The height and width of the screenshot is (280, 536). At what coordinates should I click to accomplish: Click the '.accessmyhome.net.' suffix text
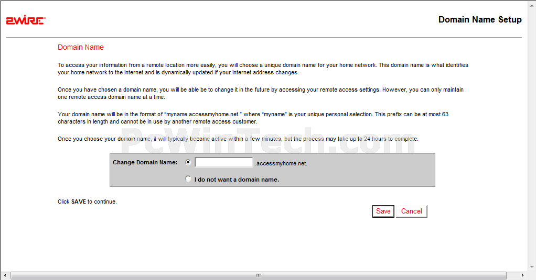[281, 164]
